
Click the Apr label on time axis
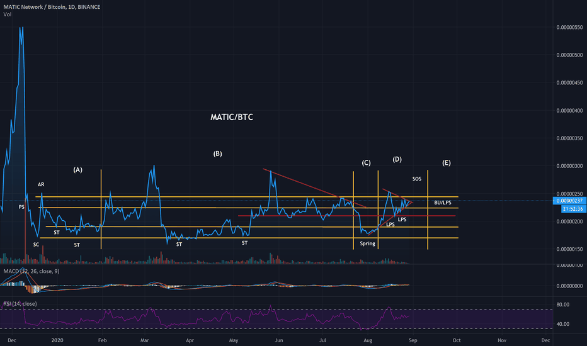tap(190, 340)
